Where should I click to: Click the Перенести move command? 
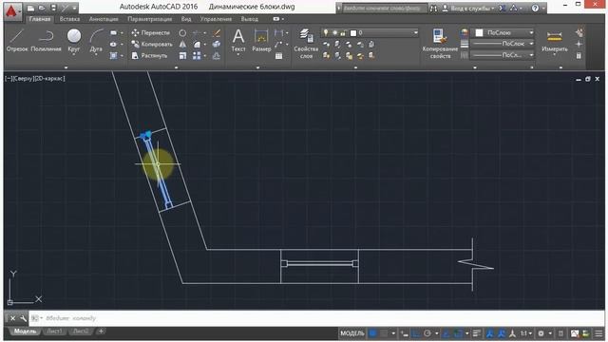[151, 33]
